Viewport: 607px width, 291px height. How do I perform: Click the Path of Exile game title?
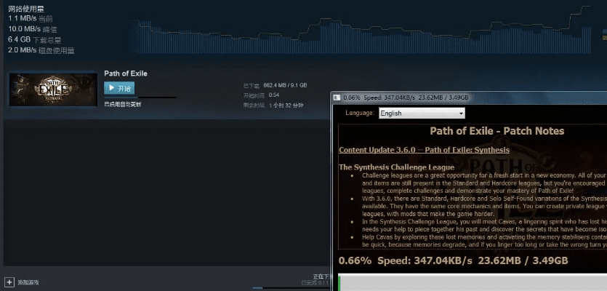(126, 73)
